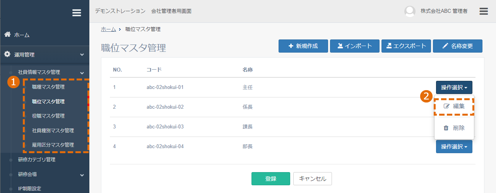
Task: Expand the 研修会場 chevron
Action: [x=82, y=175]
